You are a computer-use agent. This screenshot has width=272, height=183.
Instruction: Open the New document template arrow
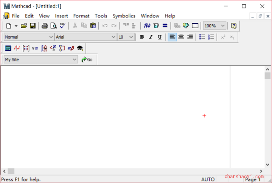[x=16, y=26]
